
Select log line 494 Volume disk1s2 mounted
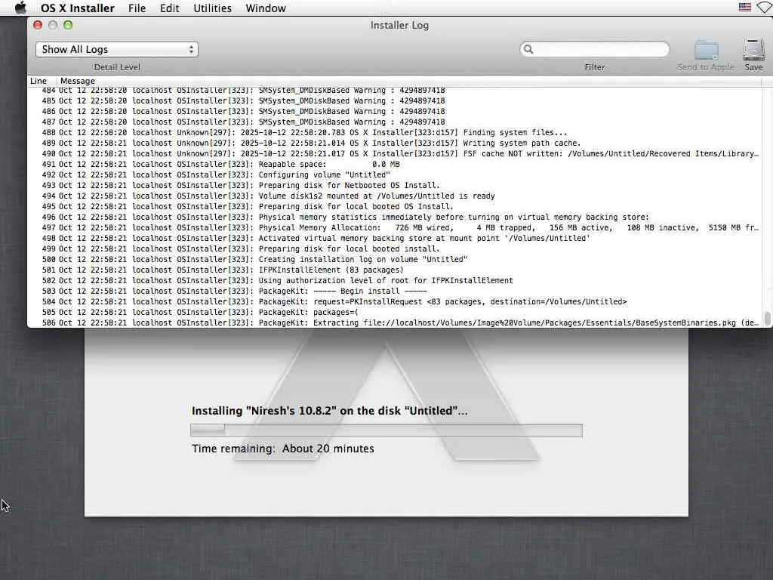[x=394, y=196]
